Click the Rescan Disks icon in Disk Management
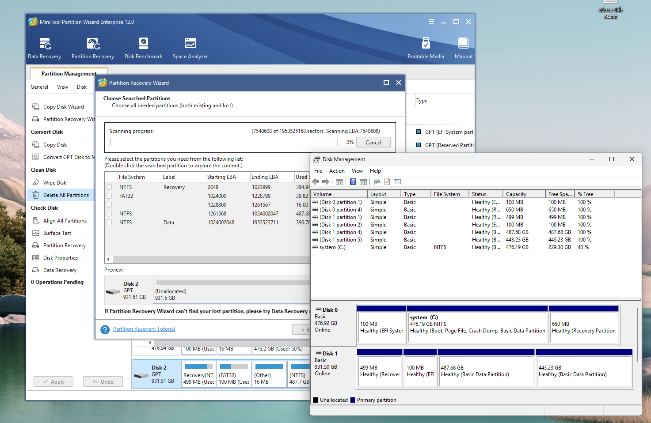The height and width of the screenshot is (423, 651). (377, 181)
